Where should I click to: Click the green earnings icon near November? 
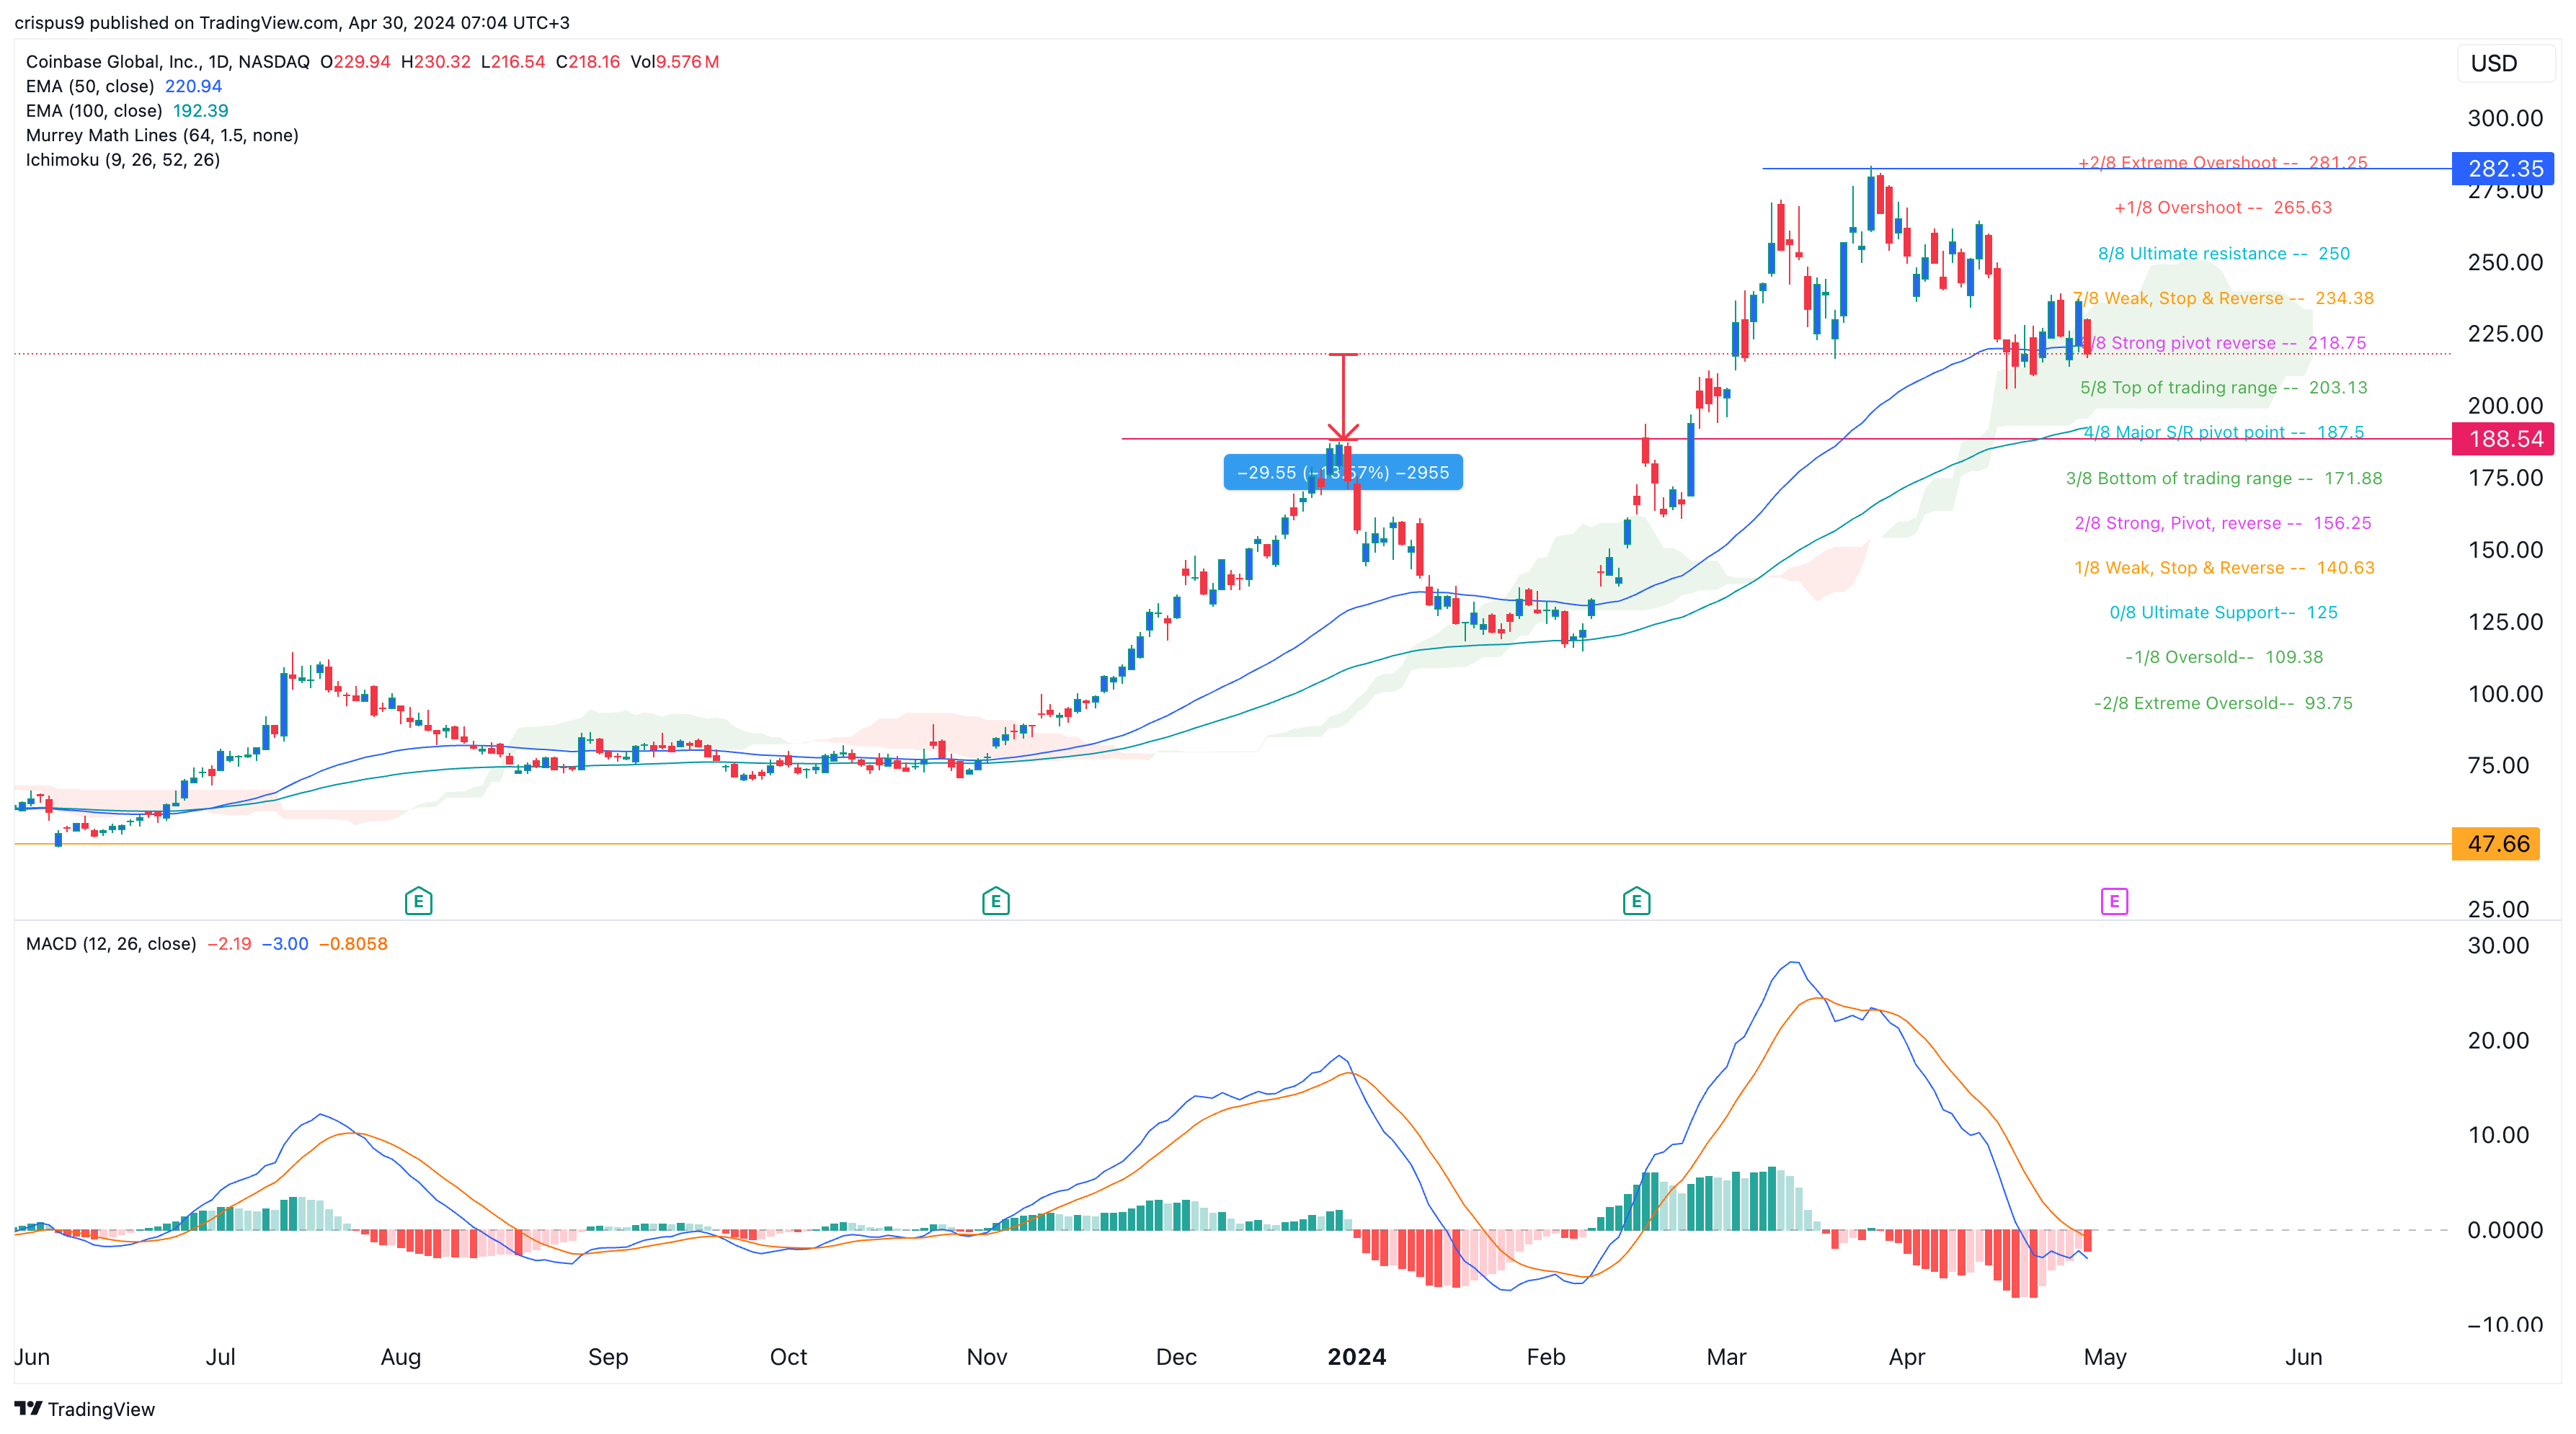click(x=995, y=901)
